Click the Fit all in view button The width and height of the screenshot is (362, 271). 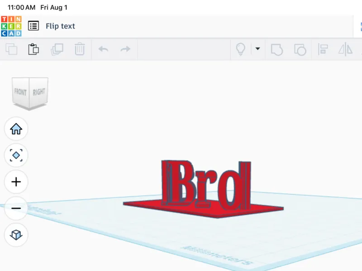[x=16, y=155]
